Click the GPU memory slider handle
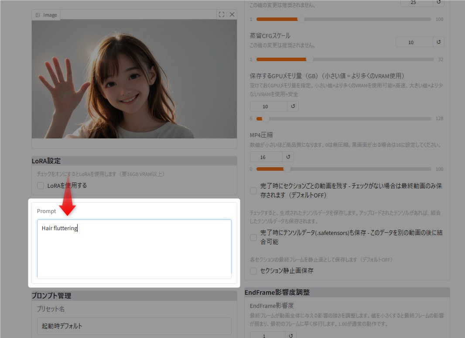 click(265, 119)
